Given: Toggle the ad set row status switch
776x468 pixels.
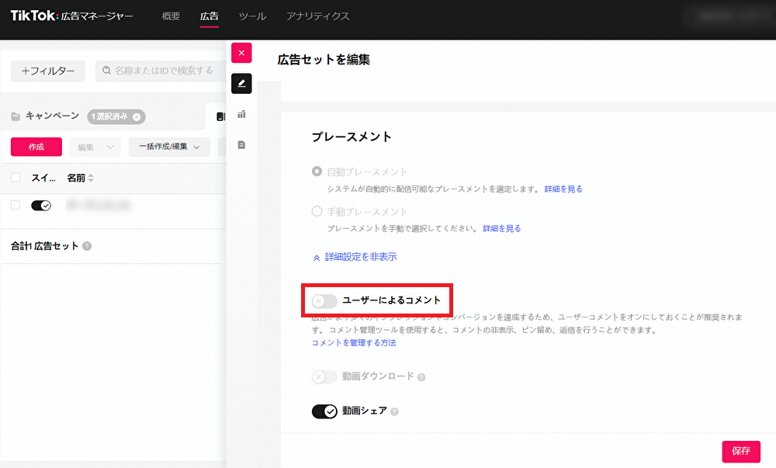Looking at the screenshot, I should (41, 206).
